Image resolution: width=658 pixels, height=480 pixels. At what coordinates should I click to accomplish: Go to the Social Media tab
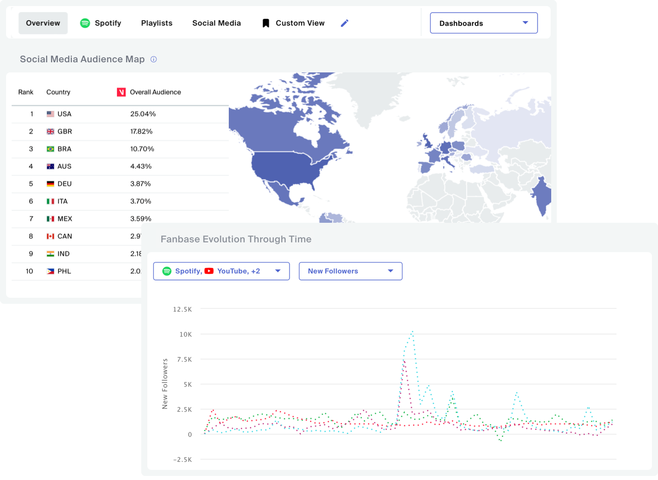[217, 23]
